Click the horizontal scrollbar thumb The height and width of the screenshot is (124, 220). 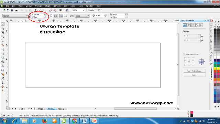pyautogui.click(x=135, y=109)
